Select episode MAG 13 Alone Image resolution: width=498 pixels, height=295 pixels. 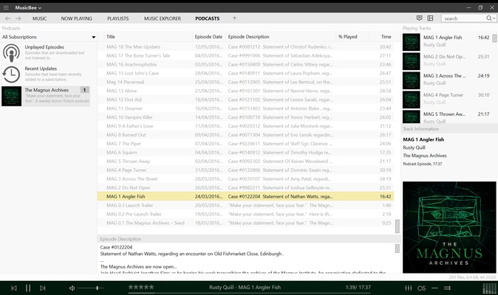pos(245,91)
